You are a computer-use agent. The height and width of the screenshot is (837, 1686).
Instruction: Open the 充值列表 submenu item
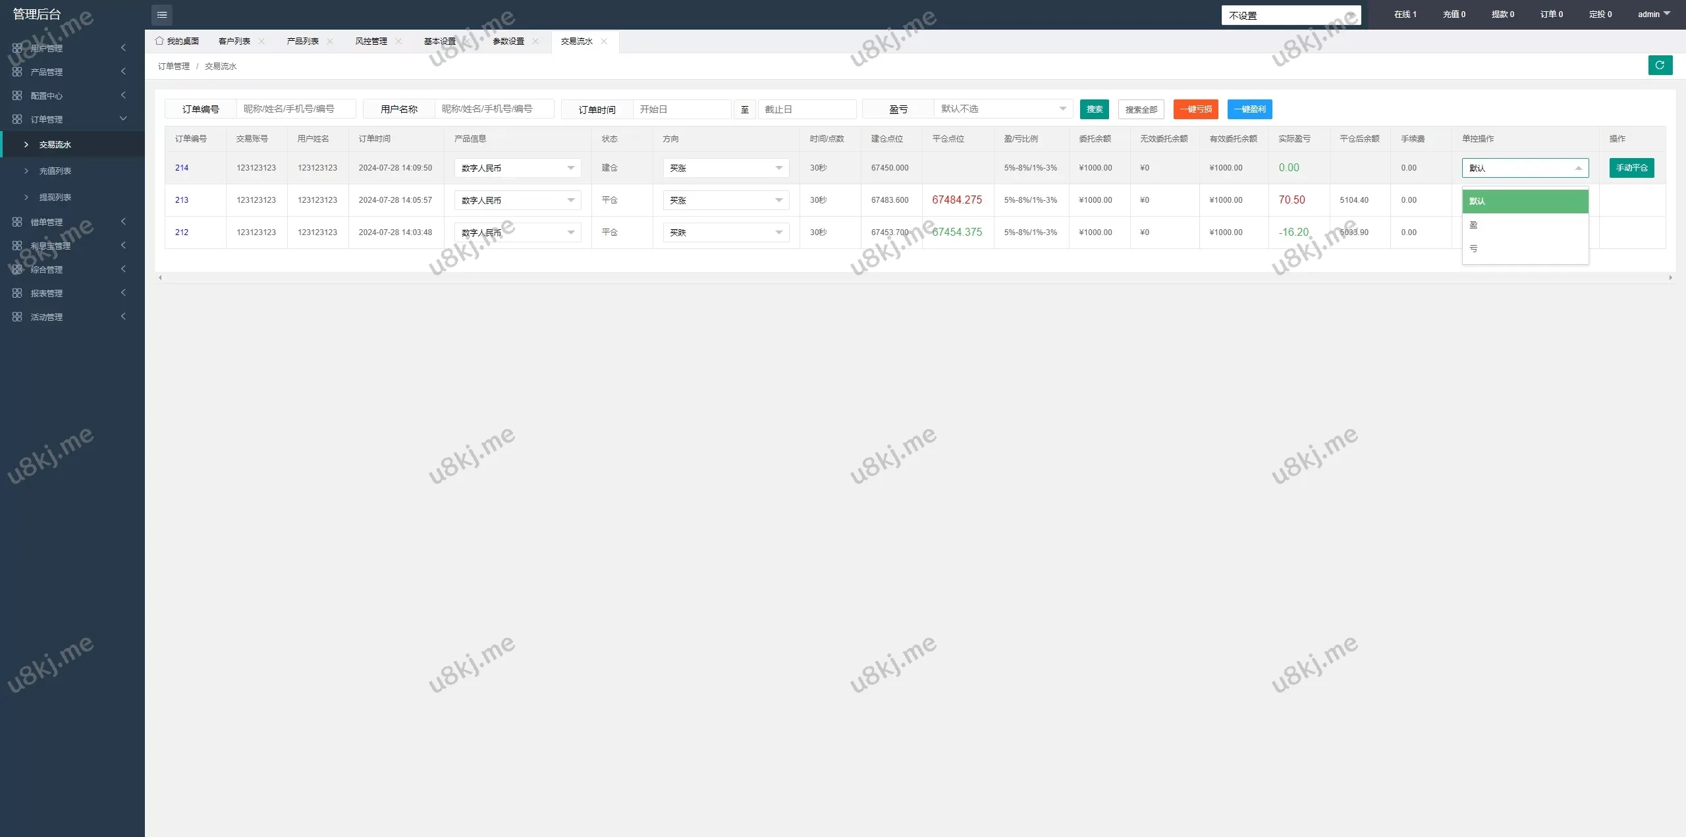click(x=55, y=171)
